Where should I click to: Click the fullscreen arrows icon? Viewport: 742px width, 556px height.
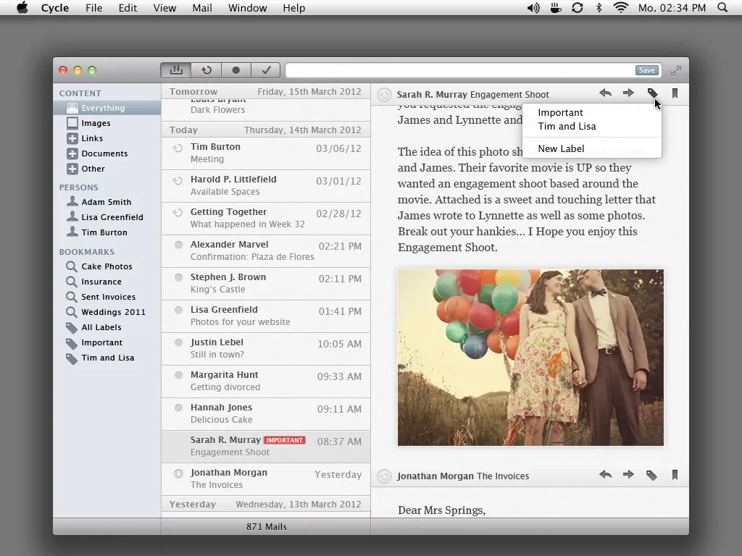676,71
